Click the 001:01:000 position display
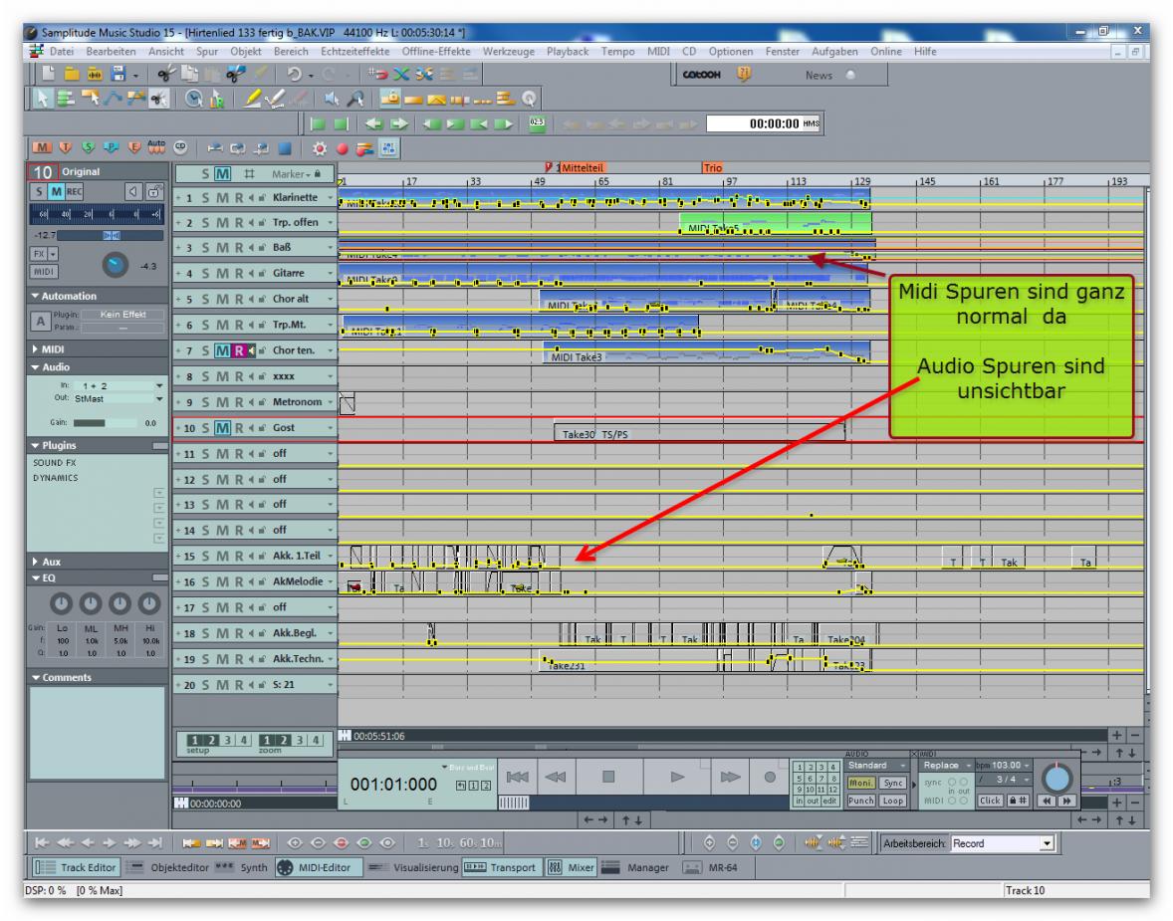The image size is (1173, 921). tap(393, 785)
